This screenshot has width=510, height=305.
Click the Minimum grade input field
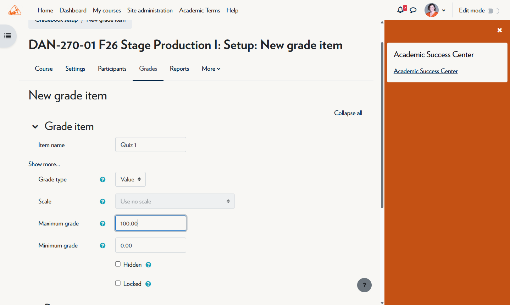(x=151, y=245)
